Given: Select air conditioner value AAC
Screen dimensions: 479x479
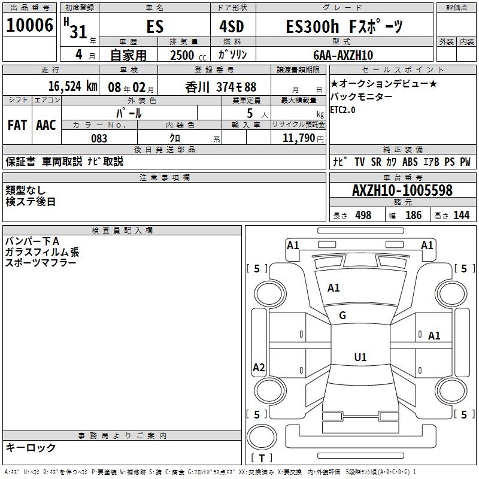Looking at the screenshot, I should point(46,125).
